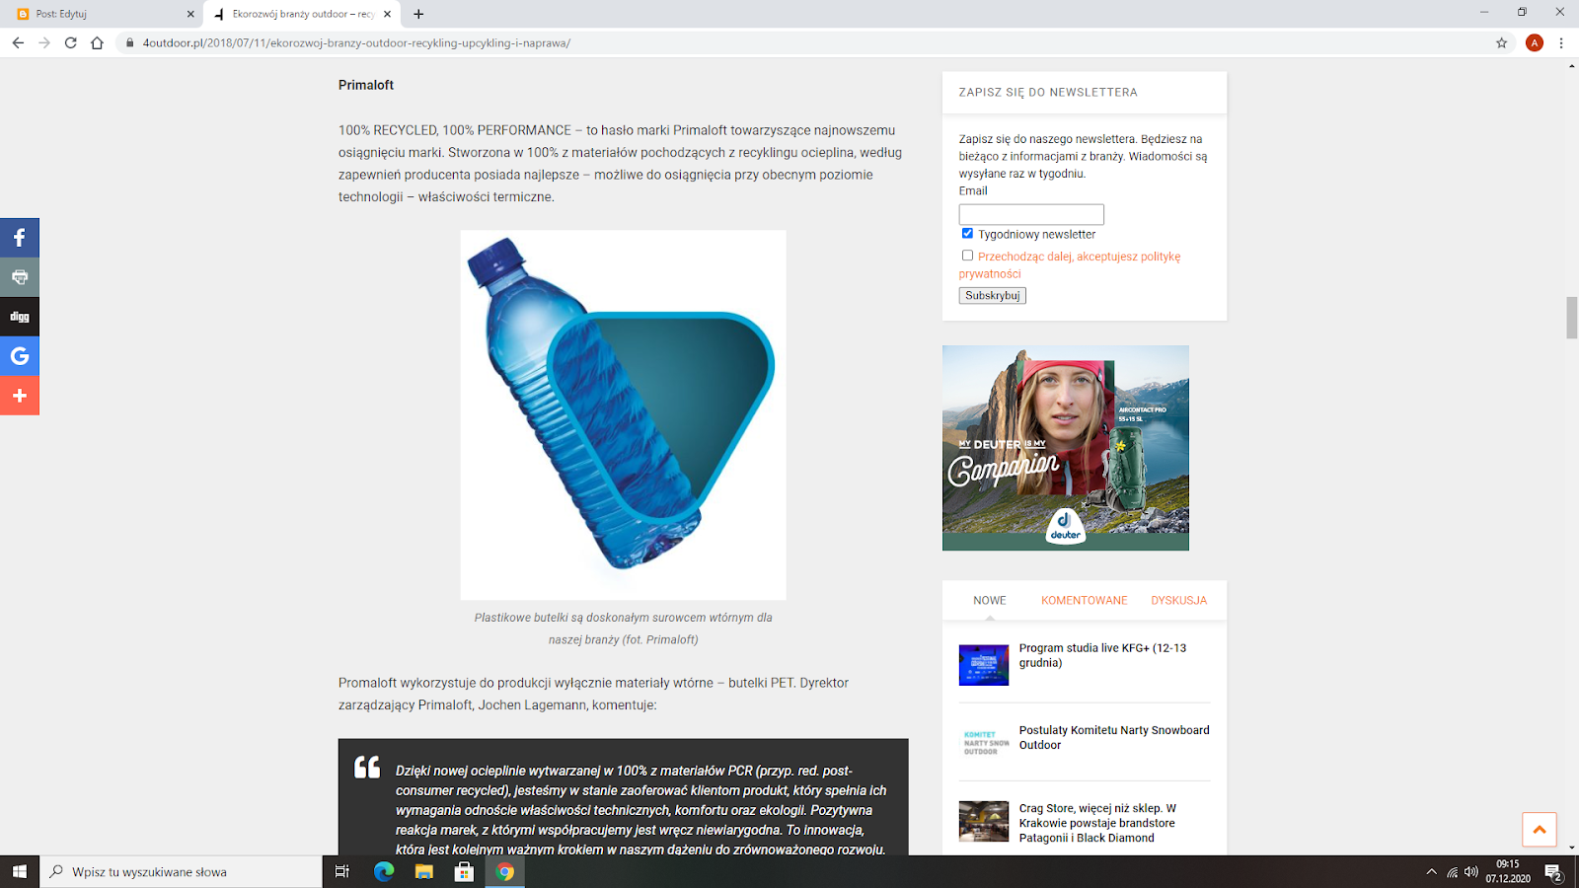Viewport: 1579px width, 888px height.
Task: Open more share options plus icon
Action: click(x=20, y=396)
